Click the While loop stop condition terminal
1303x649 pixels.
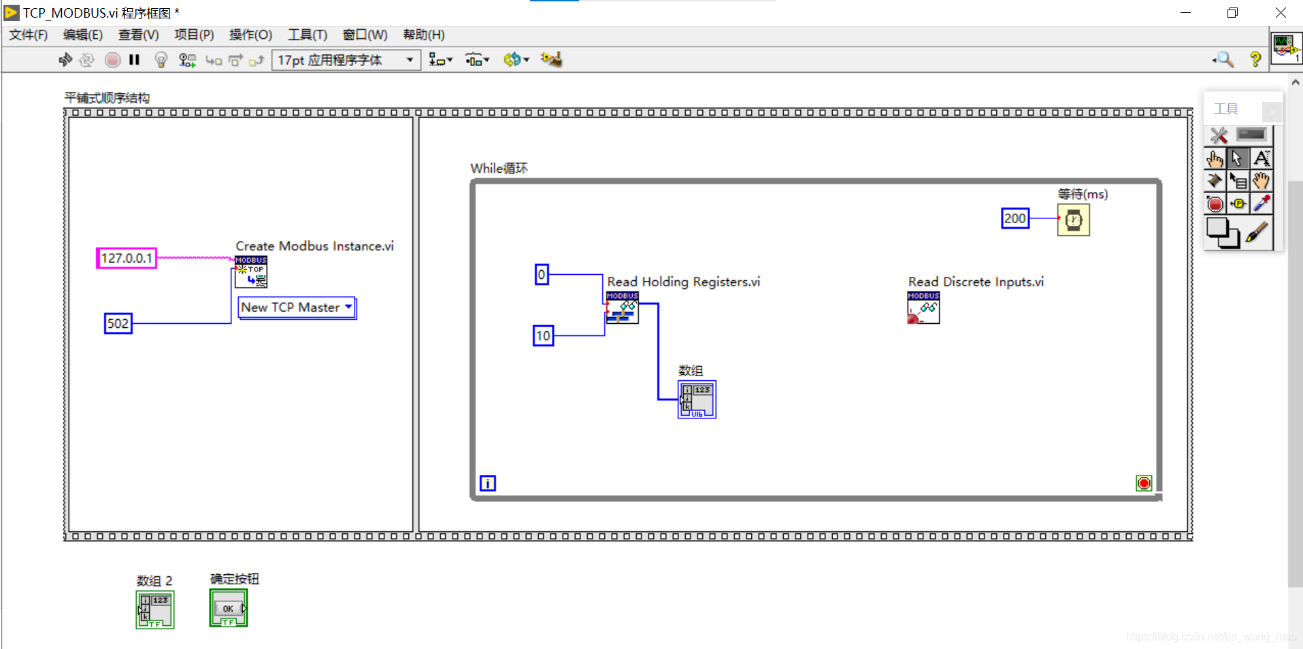[1144, 483]
